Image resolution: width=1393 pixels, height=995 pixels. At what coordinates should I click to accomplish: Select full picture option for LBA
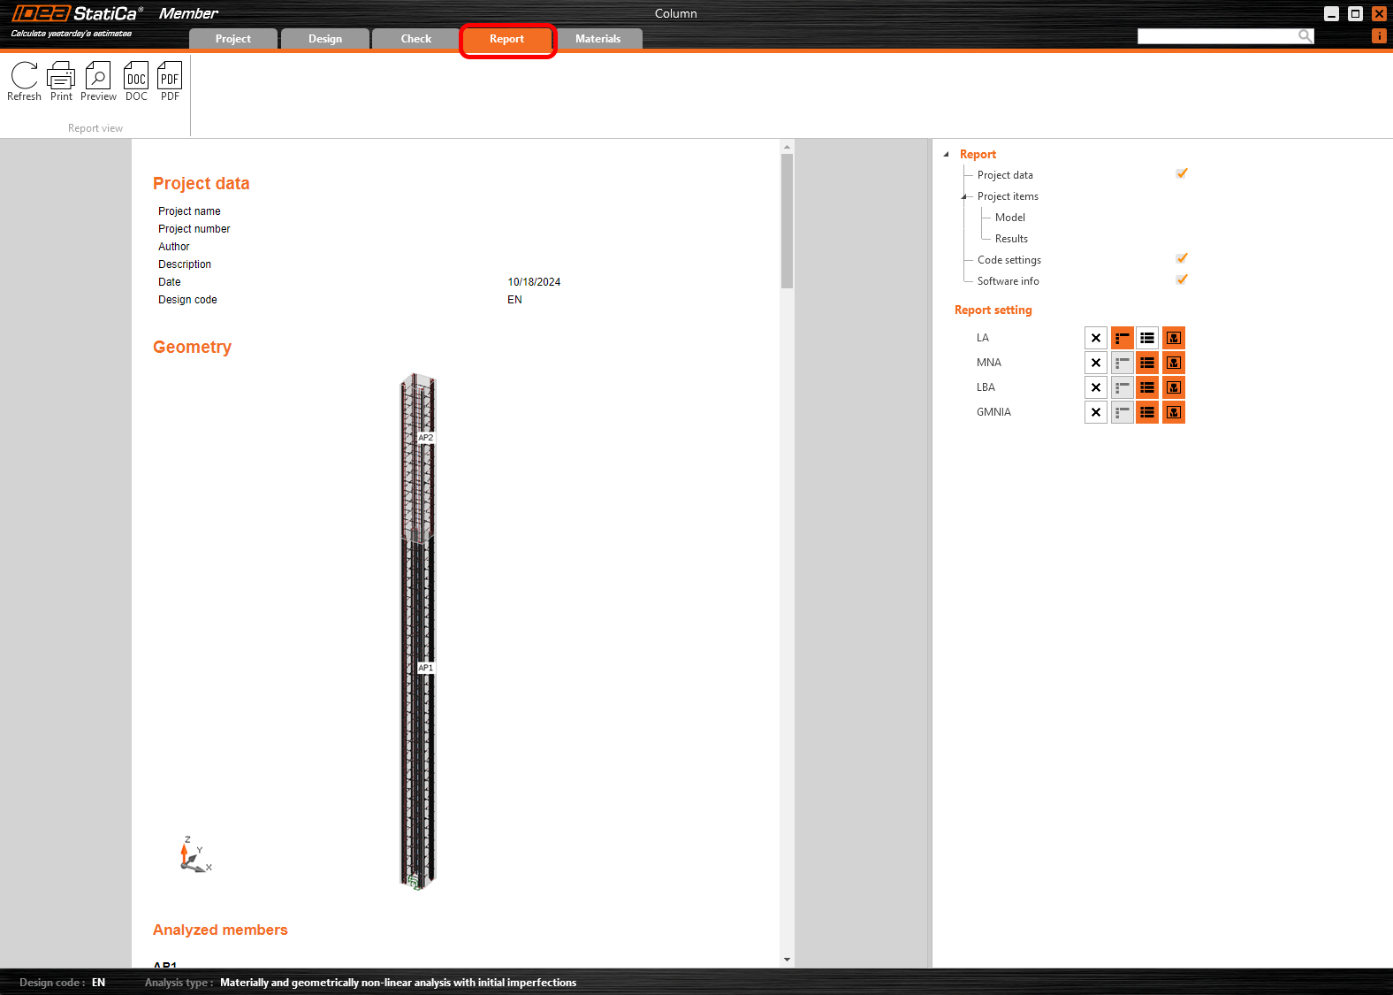click(1174, 387)
